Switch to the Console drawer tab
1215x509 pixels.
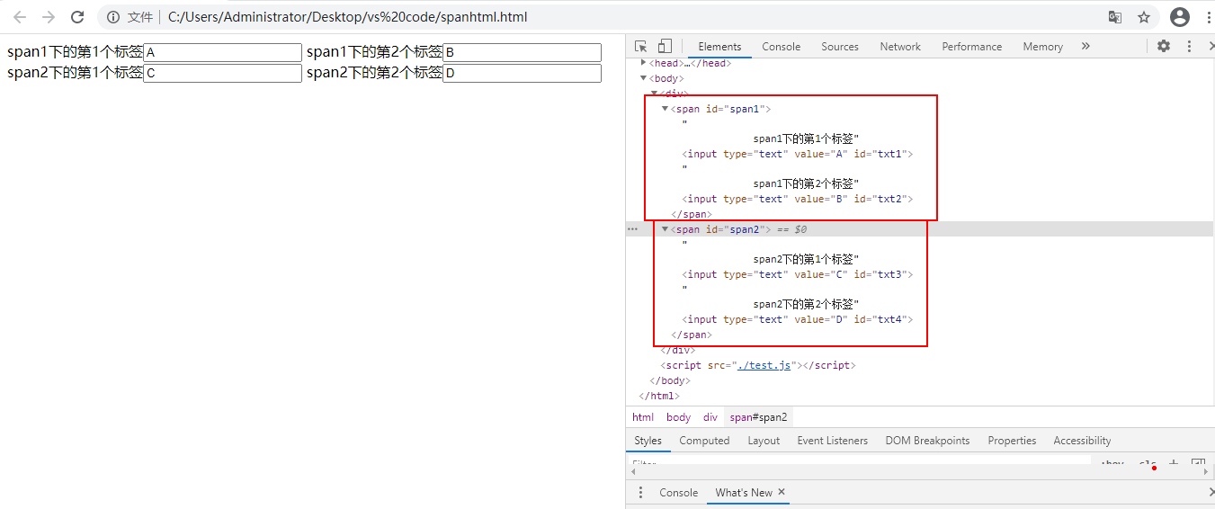pyautogui.click(x=678, y=492)
